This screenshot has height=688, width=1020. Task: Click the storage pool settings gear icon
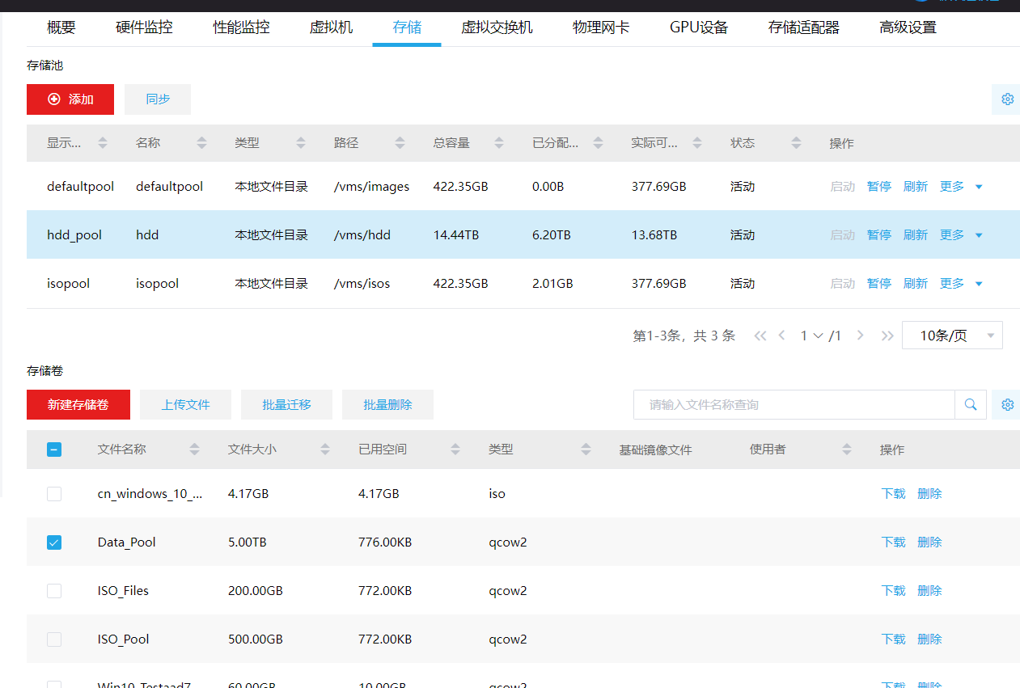[x=1007, y=99]
